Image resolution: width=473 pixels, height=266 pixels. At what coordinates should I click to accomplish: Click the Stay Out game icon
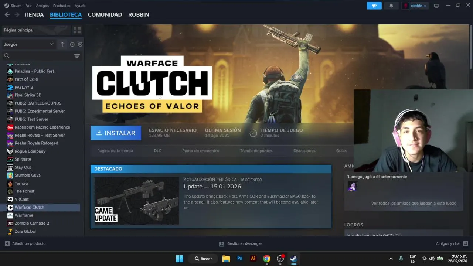pyautogui.click(x=10, y=167)
